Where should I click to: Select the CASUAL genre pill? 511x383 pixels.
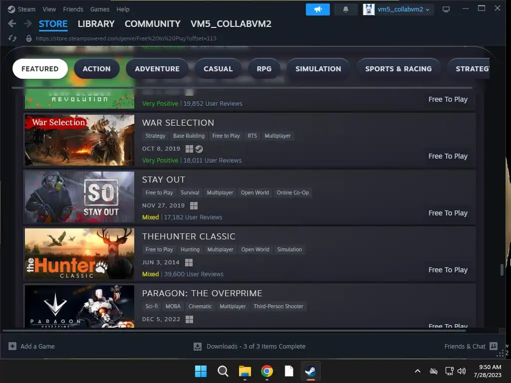(218, 69)
